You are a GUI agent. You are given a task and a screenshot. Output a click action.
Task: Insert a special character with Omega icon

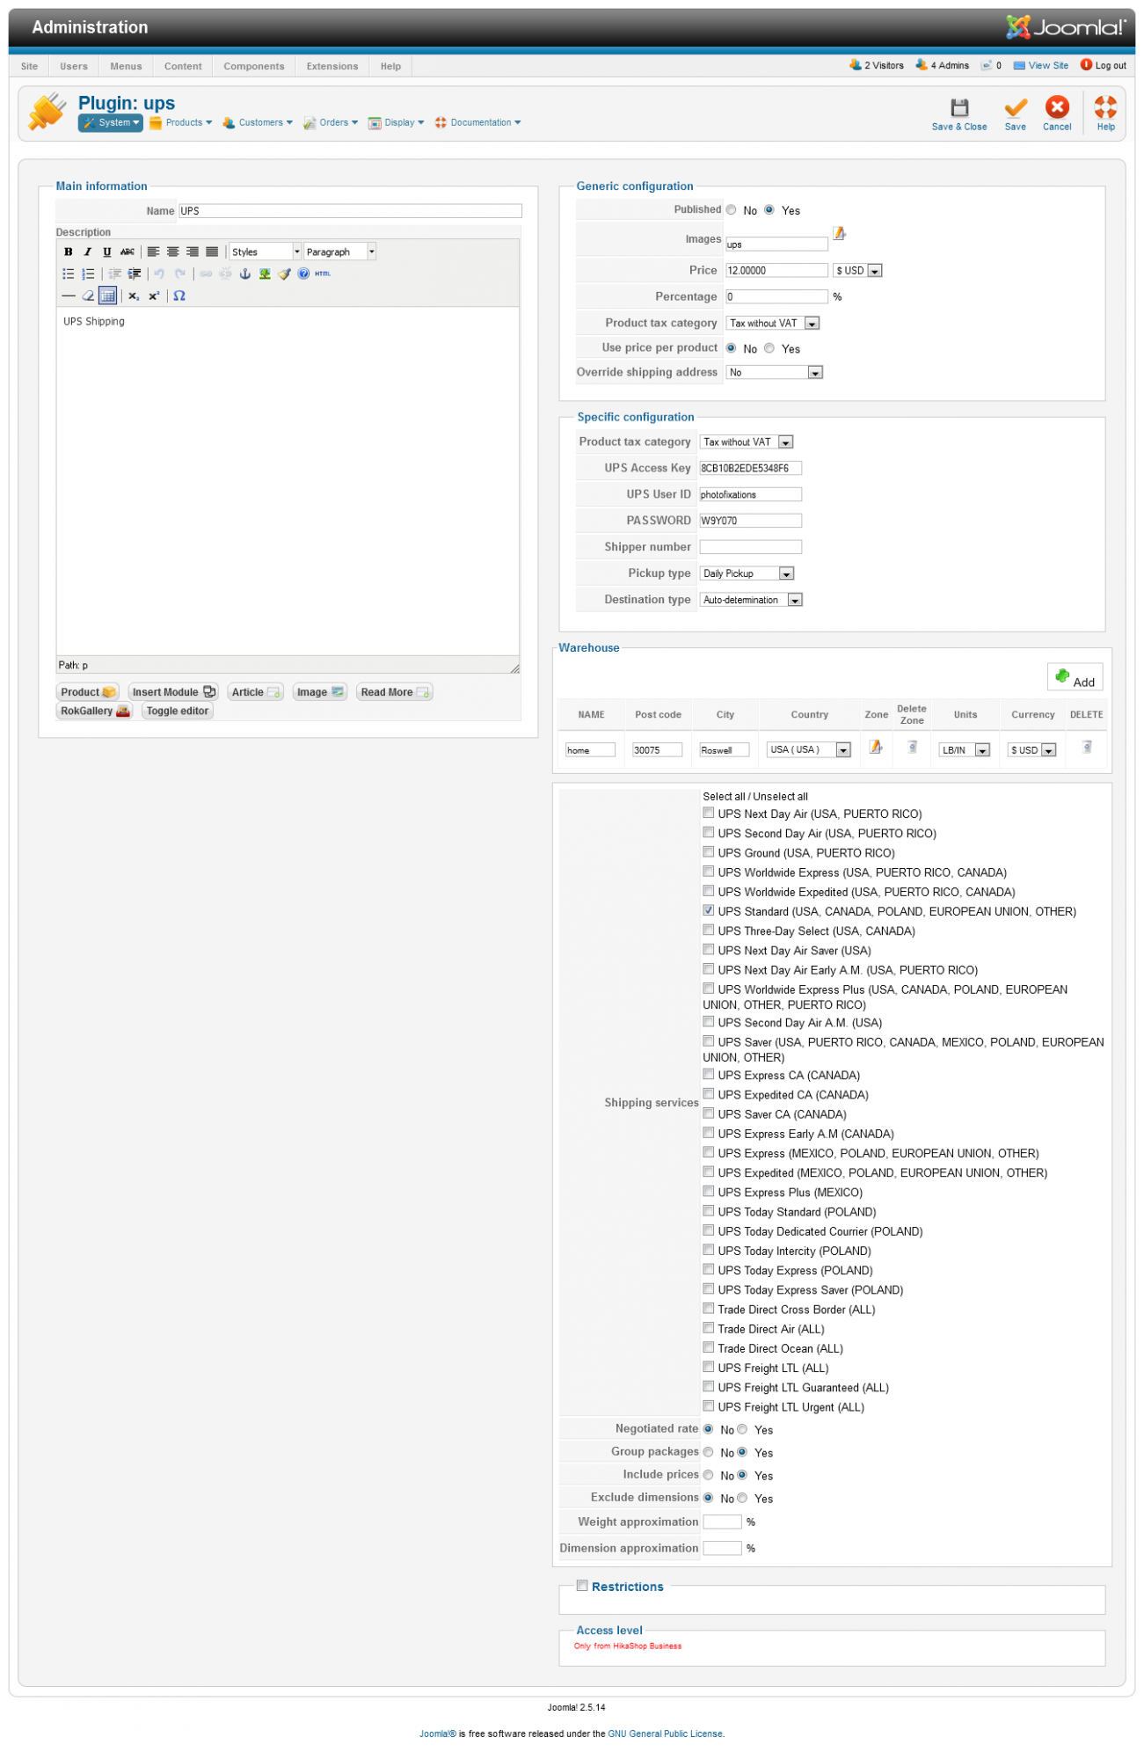pos(179,296)
